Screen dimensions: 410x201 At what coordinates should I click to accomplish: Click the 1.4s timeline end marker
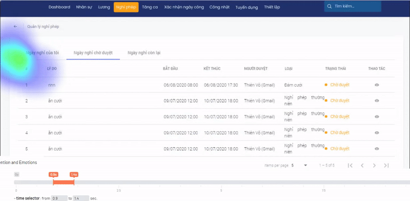tap(74, 174)
